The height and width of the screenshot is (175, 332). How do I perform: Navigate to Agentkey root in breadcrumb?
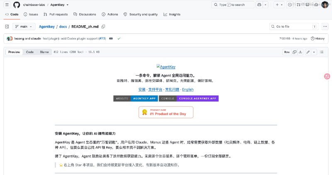[47, 26]
